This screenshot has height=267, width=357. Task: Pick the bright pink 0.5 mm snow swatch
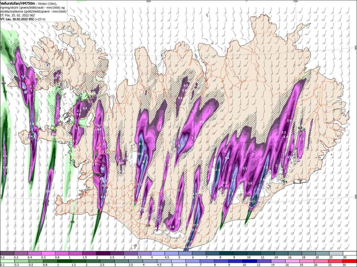point(48,253)
